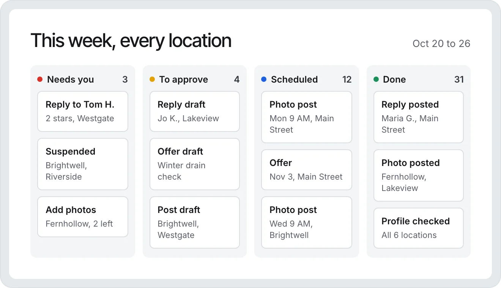The width and height of the screenshot is (501, 288).
Task: Click the Maria G., Main Street subtitle
Action: [410, 124]
